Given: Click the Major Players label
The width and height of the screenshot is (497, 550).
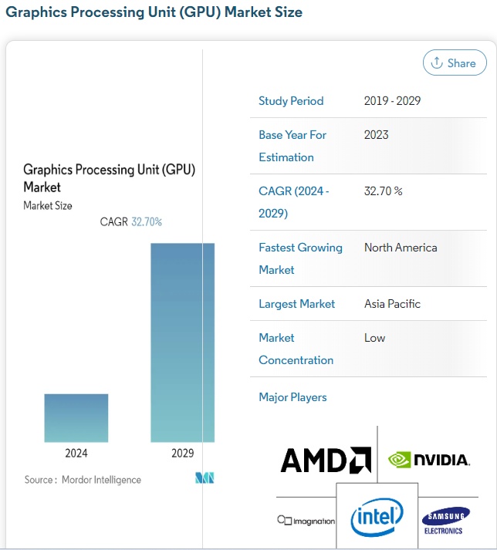Looking at the screenshot, I should pyautogui.click(x=292, y=397).
